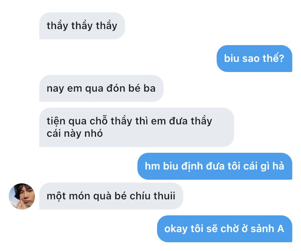The height and width of the screenshot is (251, 301).
Task: Tap the "hm biu định đưa tôi" bubble
Action: pyautogui.click(x=215, y=166)
